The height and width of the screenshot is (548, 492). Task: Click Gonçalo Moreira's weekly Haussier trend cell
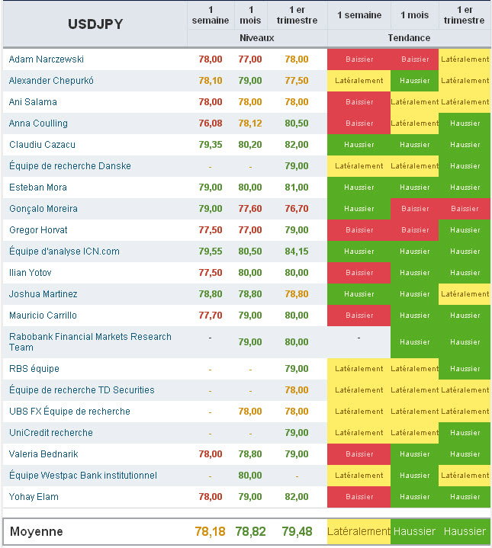359,208
